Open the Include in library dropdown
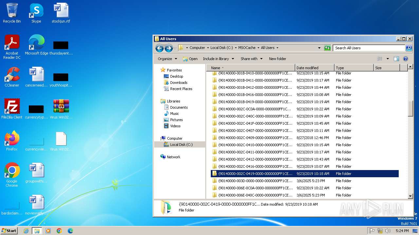The image size is (419, 235). [x=218, y=59]
